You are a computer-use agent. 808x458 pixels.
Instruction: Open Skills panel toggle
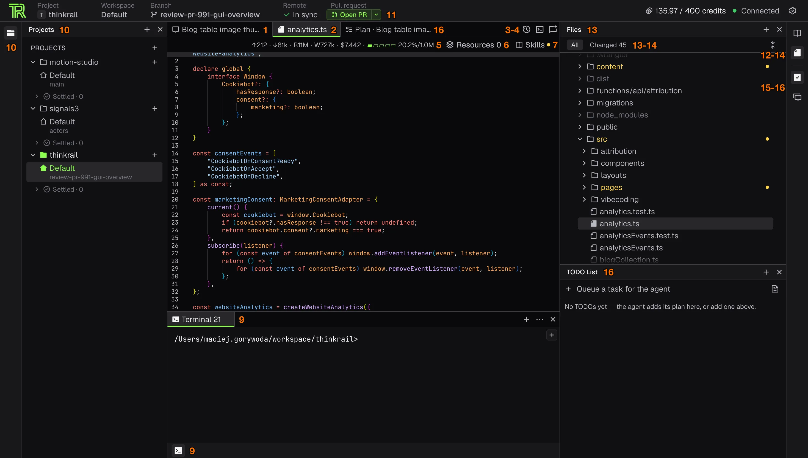click(x=533, y=45)
